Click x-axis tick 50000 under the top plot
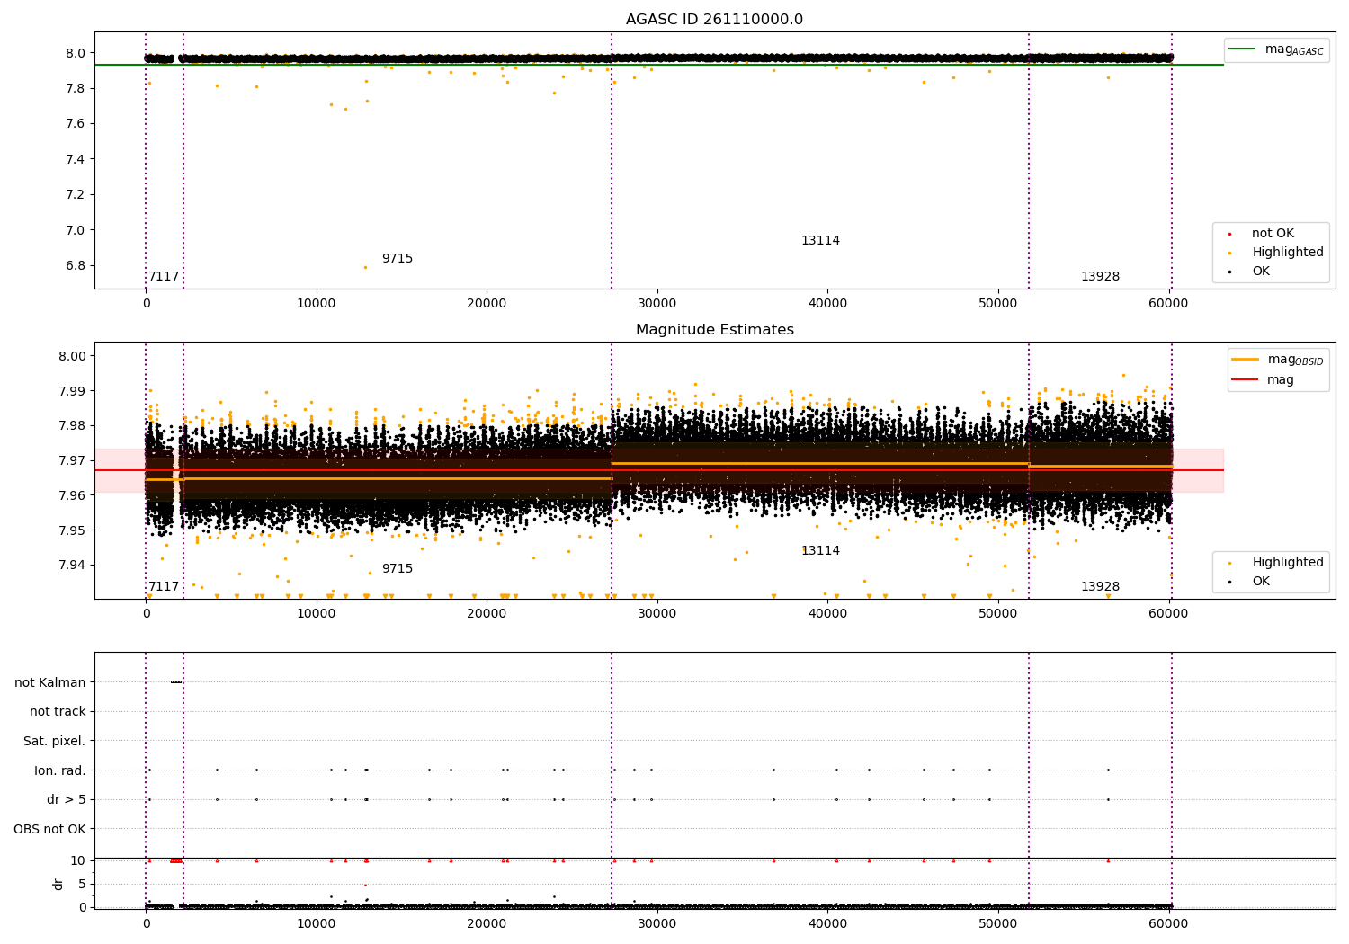The width and height of the screenshot is (1349, 944). point(998,304)
